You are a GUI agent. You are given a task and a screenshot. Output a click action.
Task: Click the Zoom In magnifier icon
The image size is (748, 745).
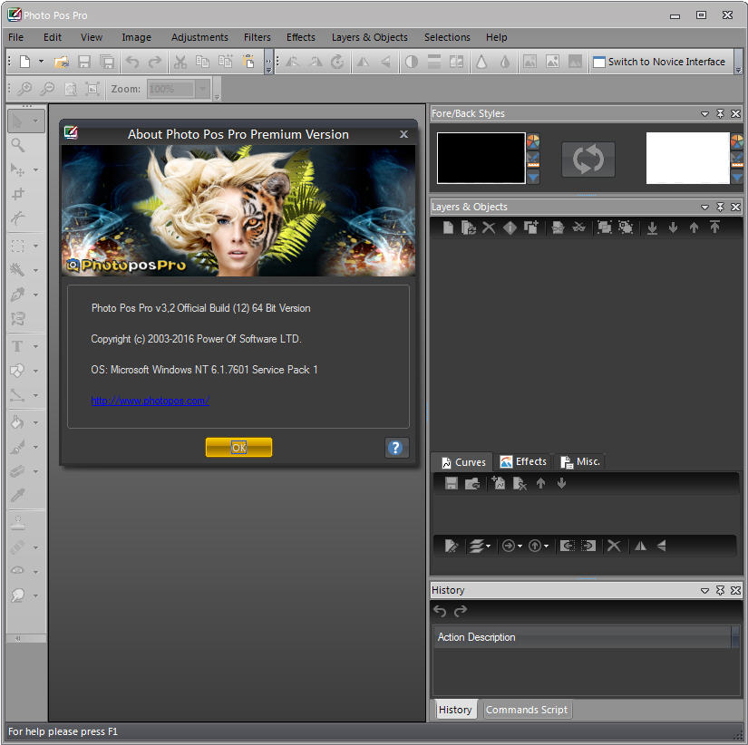point(24,88)
